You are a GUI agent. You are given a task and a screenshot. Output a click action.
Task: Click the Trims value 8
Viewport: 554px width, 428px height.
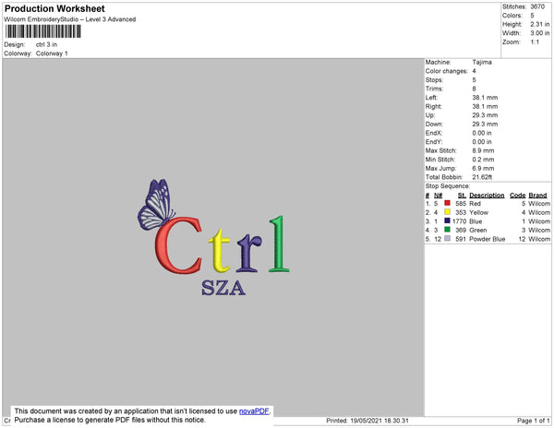tap(475, 89)
